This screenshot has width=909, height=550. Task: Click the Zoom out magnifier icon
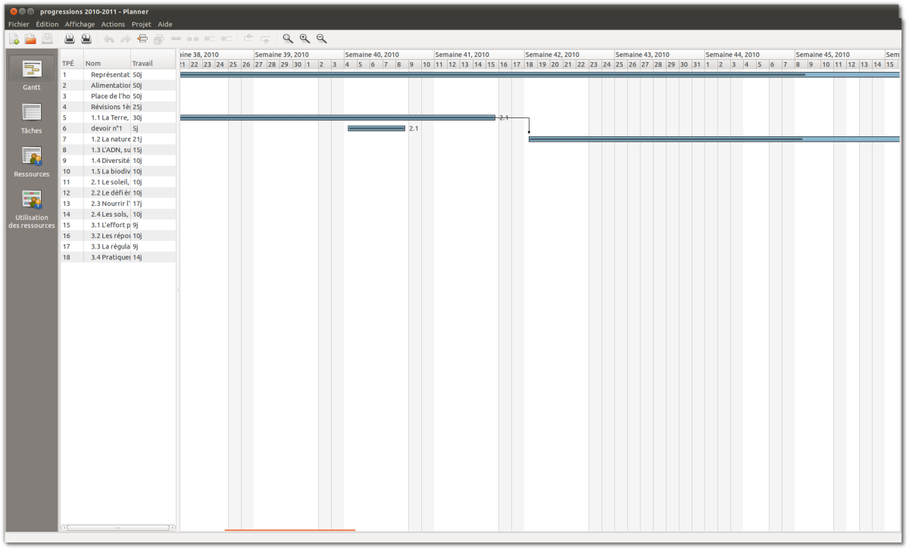[x=321, y=39]
